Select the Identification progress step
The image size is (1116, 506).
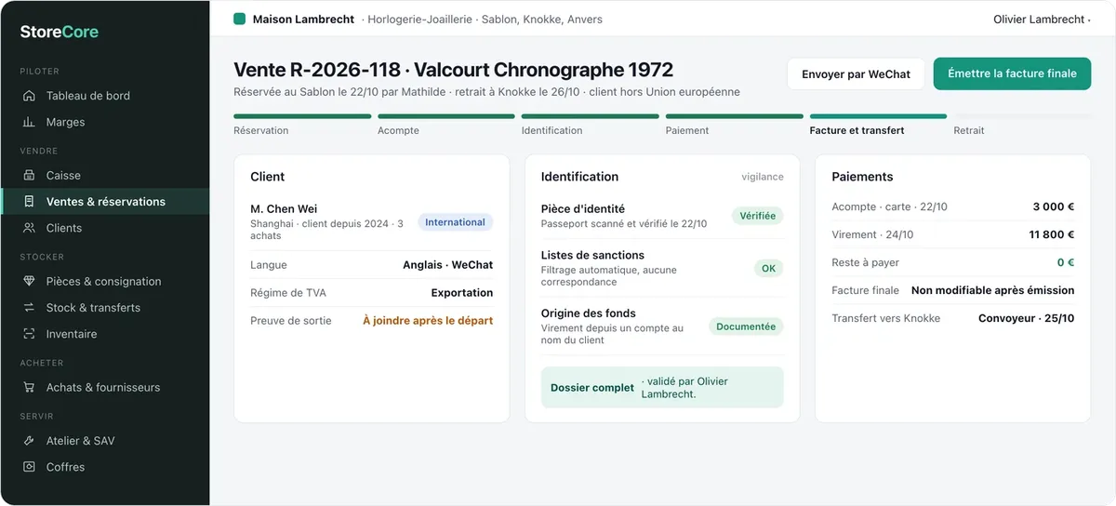(x=591, y=125)
